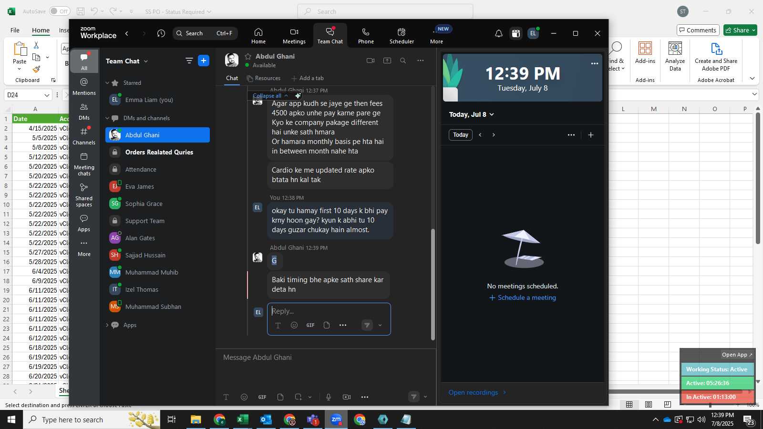763x429 pixels.
Task: Select All chats in Zoom sidebar
Action: (x=84, y=61)
